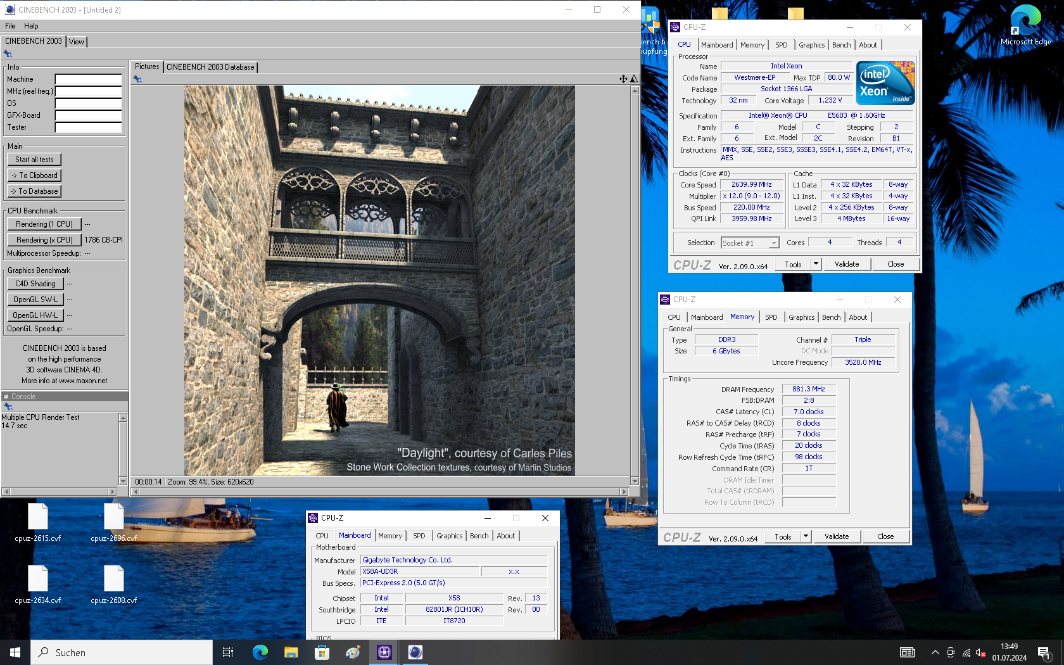
Task: Select the Pictures tab
Action: (147, 66)
